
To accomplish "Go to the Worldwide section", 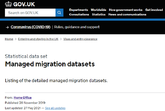I will click(x=98, y=10).
